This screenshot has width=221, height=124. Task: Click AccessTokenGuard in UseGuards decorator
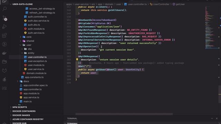coord(104,20)
